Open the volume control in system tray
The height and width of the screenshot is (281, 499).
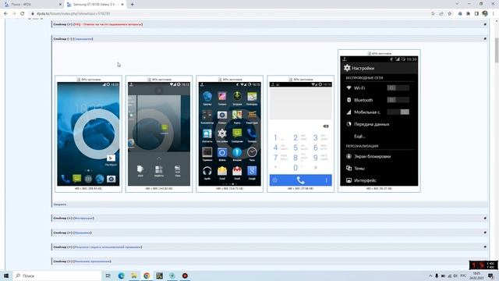455,276
